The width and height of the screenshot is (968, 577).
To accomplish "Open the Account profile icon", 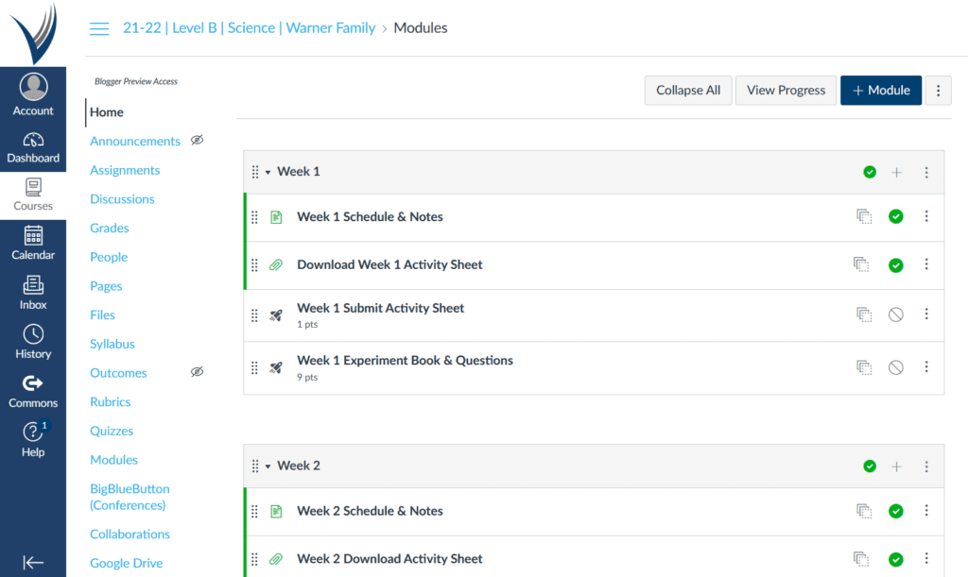I will click(33, 87).
